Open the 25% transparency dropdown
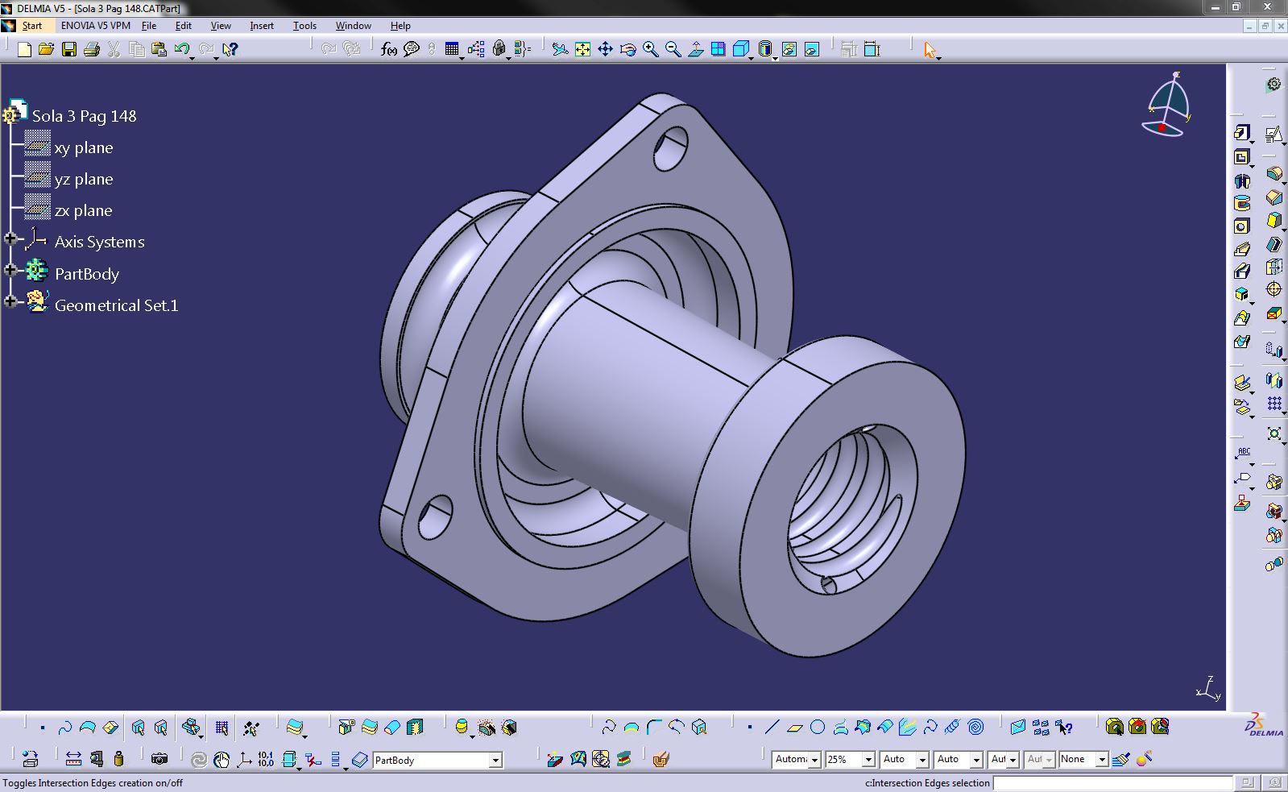This screenshot has height=792, width=1288. tap(868, 759)
